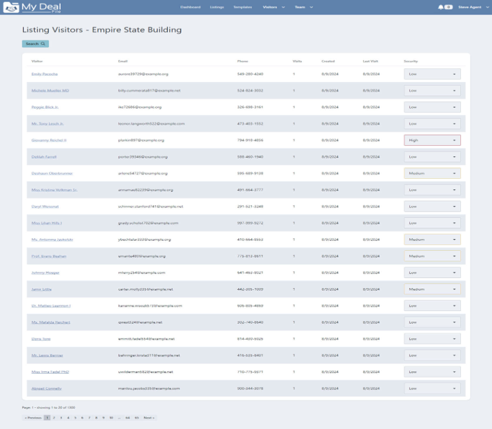Change security level for Delilah Farrell
Screen dimensions: 492x429
point(432,156)
